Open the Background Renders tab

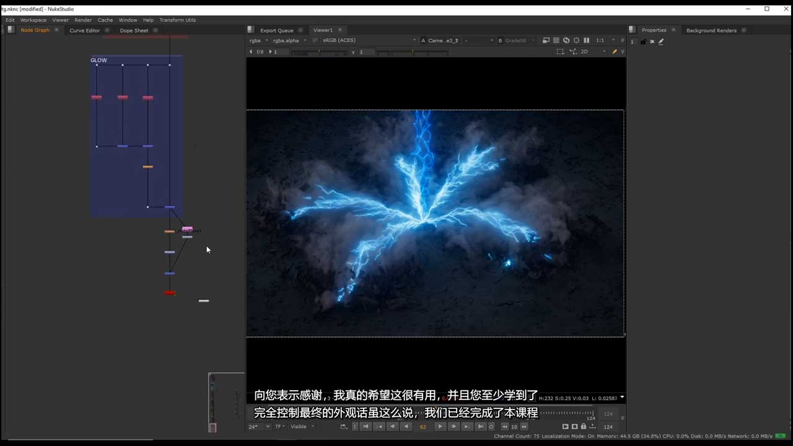coord(711,30)
